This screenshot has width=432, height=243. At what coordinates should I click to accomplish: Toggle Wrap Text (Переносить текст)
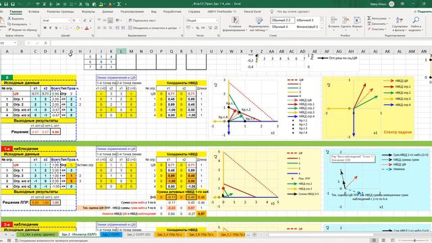[x=142, y=20]
